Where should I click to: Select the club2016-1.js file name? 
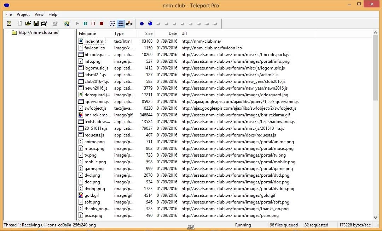[x=97, y=81]
